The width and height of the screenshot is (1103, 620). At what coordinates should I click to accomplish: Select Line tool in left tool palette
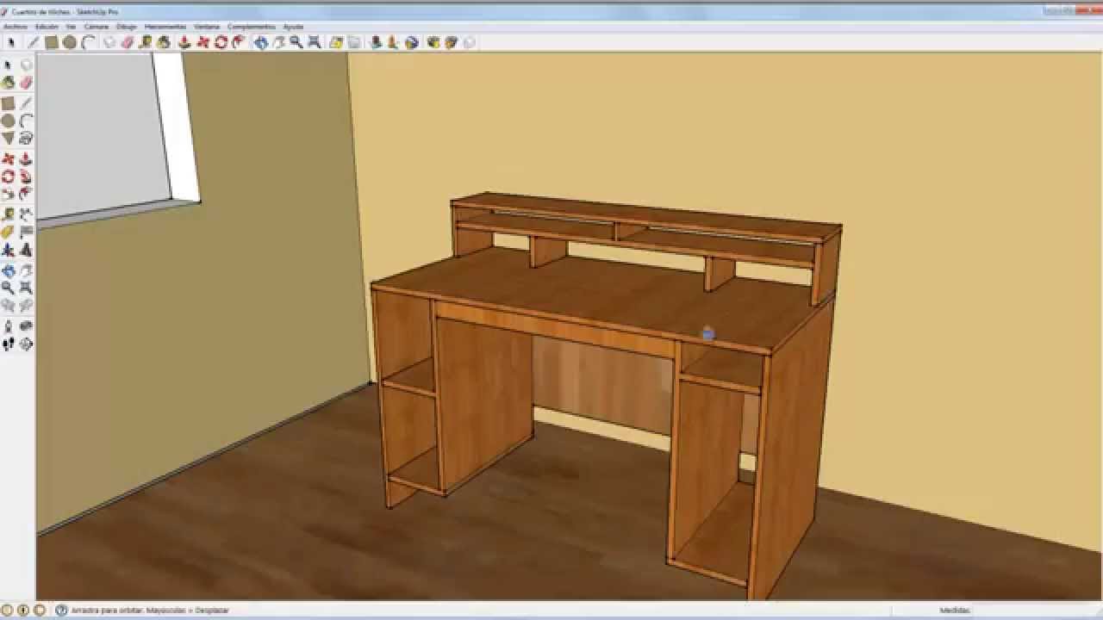pos(26,103)
